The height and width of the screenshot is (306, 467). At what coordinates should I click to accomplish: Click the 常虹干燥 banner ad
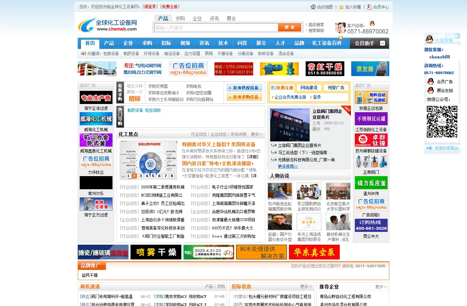pos(325,69)
